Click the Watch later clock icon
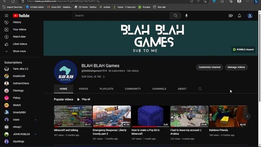Screen dimensions: 261x147 coord(7,37)
